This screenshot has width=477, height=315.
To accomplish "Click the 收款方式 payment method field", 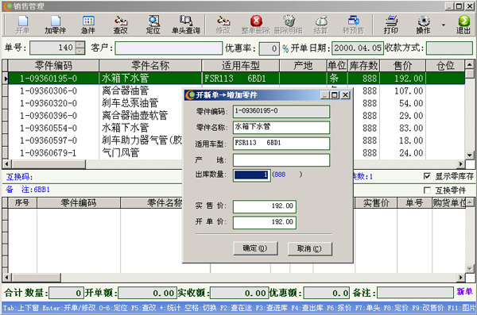I will 449,48.
